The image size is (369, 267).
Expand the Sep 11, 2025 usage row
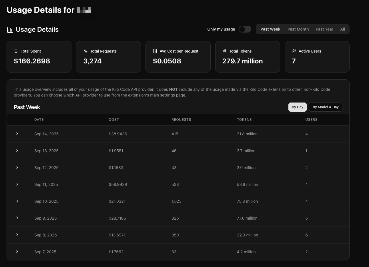click(x=17, y=184)
